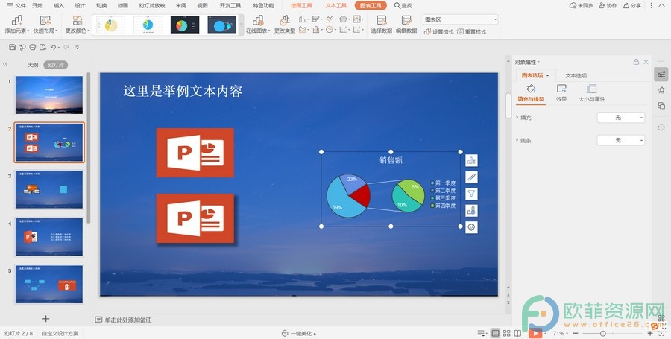Open the Chart Options (图表选项) tab dropdown arrow
The image size is (671, 339).
[x=548, y=76]
